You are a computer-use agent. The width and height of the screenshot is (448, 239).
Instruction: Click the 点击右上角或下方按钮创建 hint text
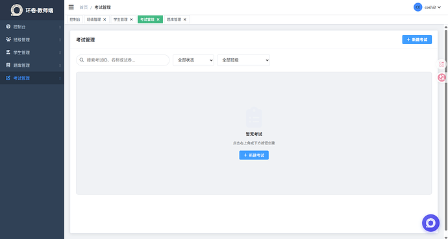point(254,143)
